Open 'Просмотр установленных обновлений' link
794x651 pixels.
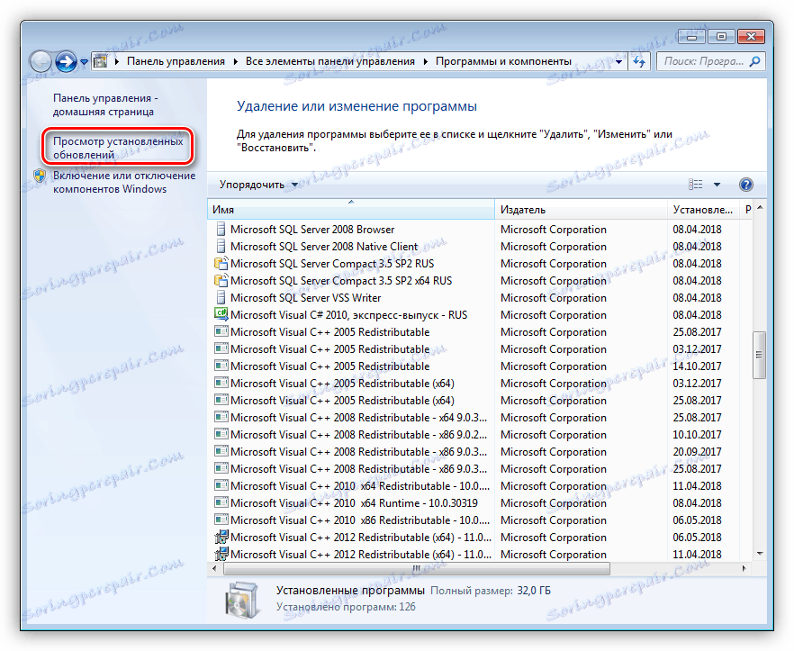[x=118, y=148]
